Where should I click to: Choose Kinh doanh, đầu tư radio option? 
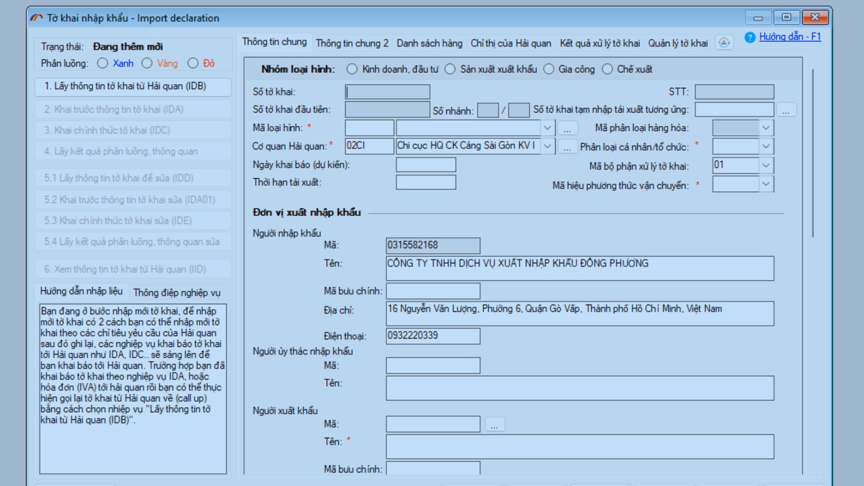tap(352, 69)
